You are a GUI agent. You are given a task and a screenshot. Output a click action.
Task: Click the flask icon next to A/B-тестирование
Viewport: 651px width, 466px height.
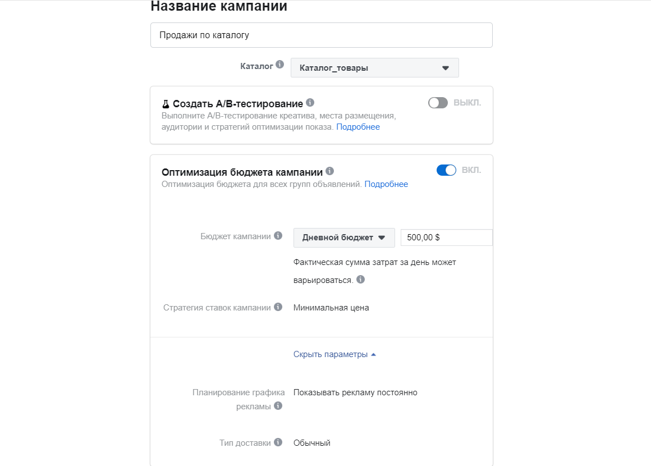click(x=165, y=103)
